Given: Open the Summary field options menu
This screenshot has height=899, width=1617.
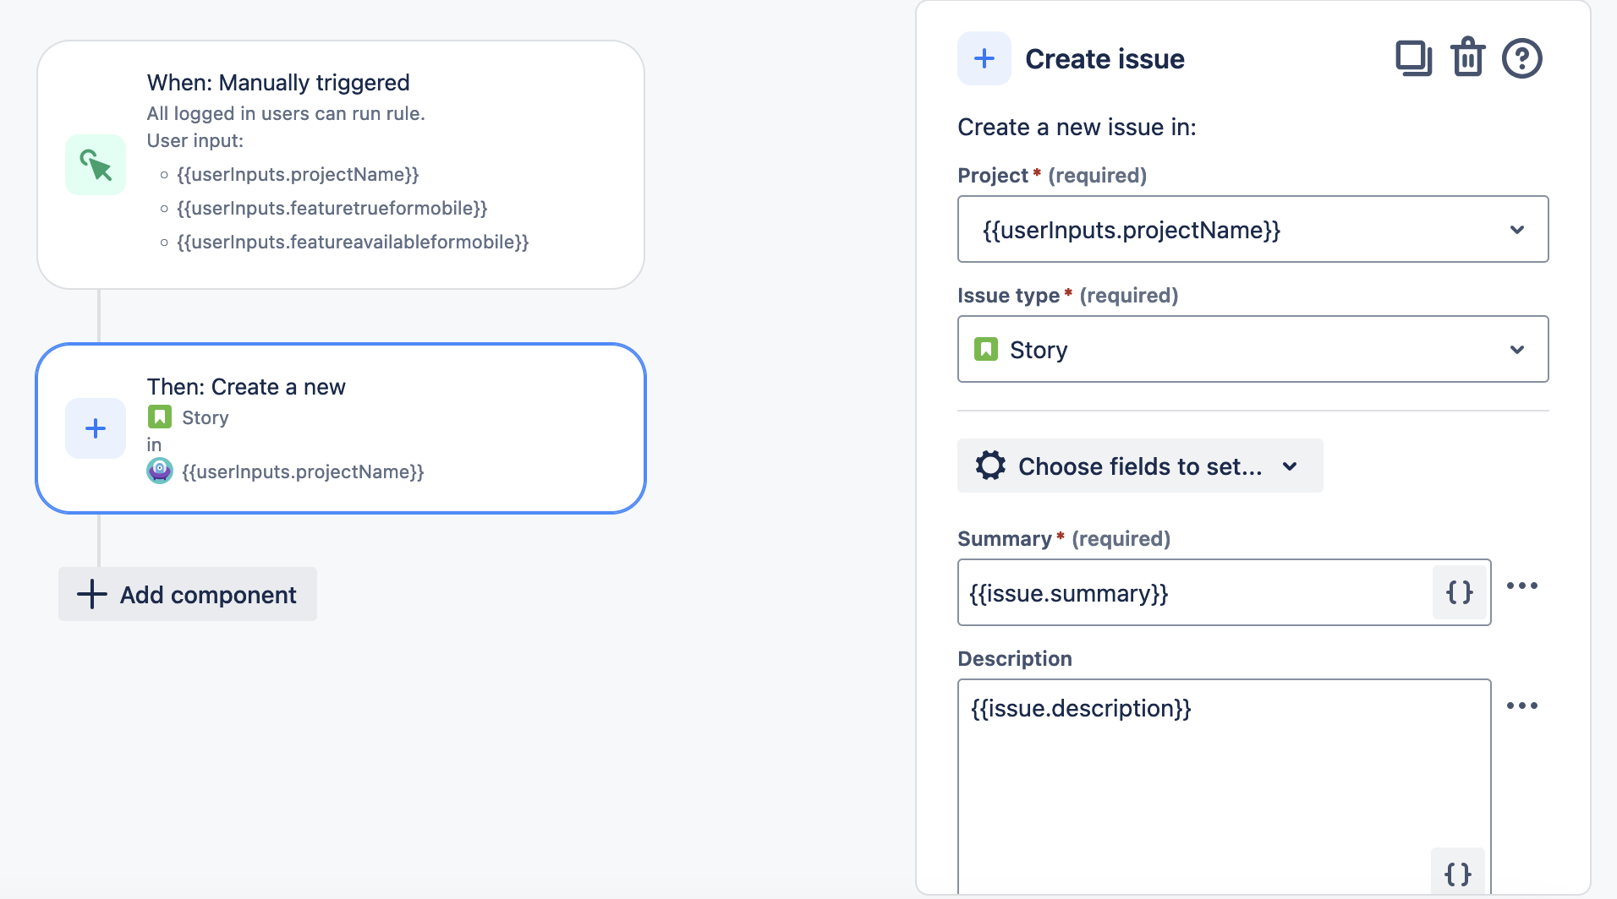Looking at the screenshot, I should click(1524, 586).
